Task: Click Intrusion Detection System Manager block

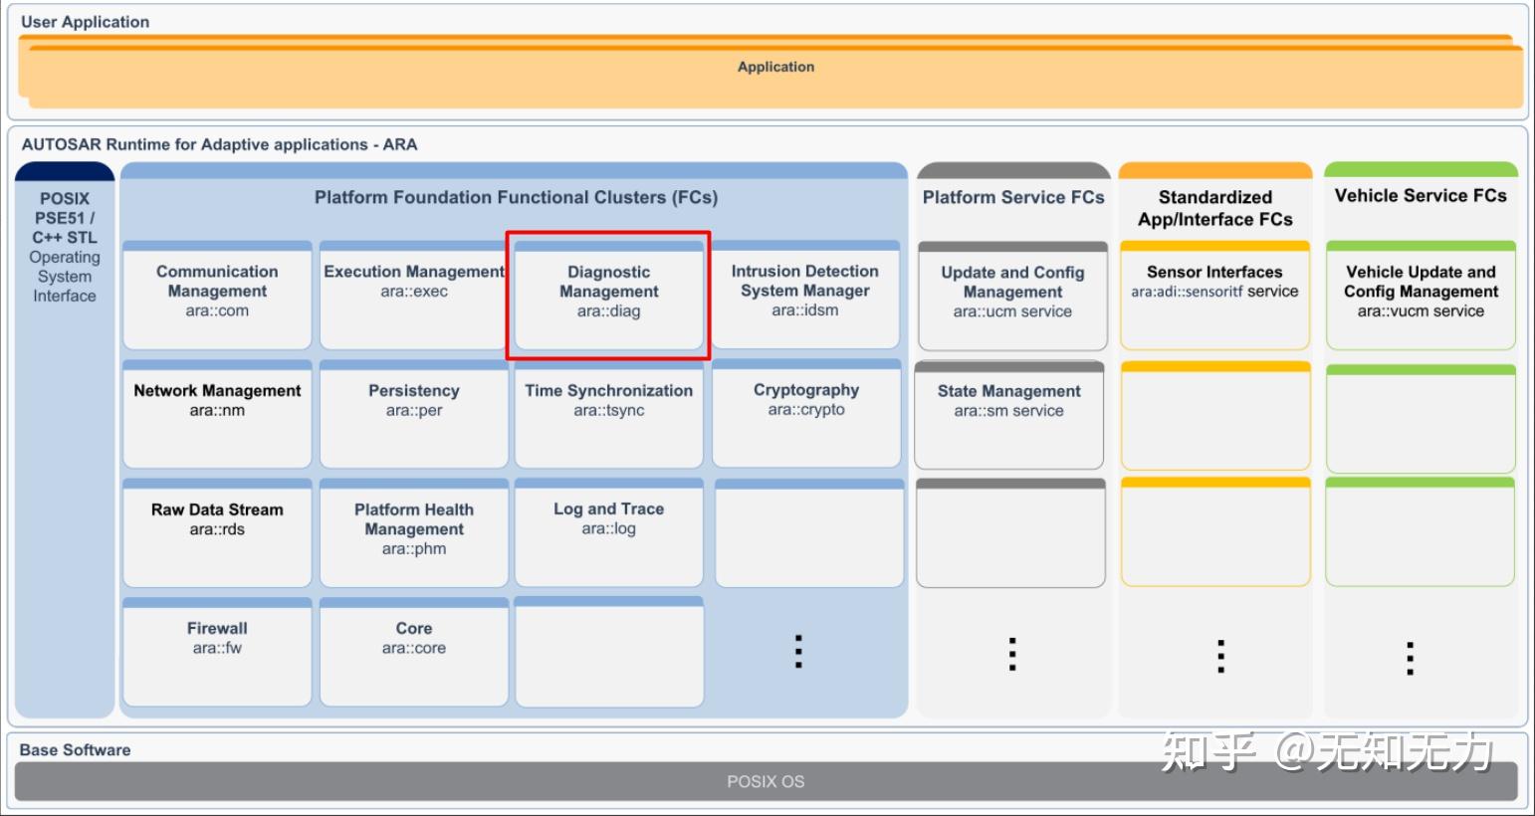Action: (805, 295)
